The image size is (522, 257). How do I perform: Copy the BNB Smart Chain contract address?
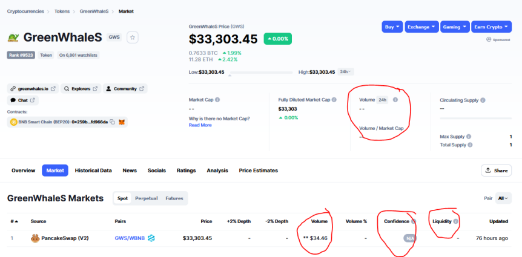[x=113, y=122]
